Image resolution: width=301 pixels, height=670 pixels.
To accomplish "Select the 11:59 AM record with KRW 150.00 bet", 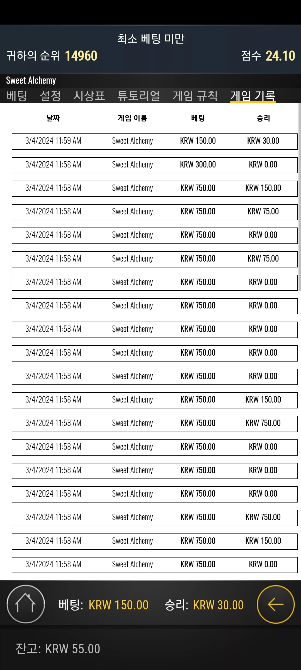I will (x=155, y=142).
